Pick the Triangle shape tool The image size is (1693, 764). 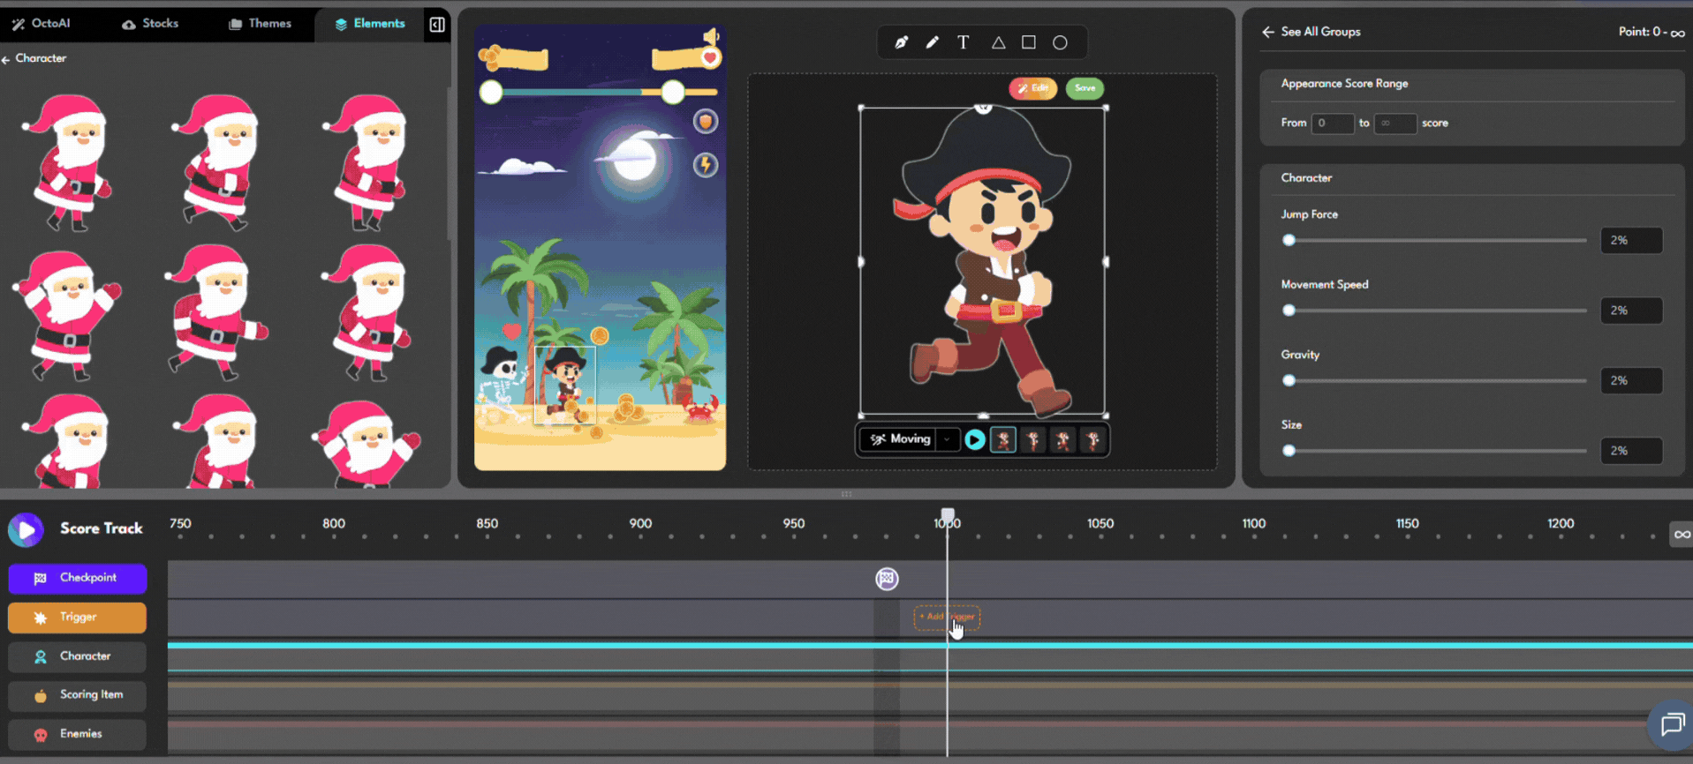tap(998, 42)
